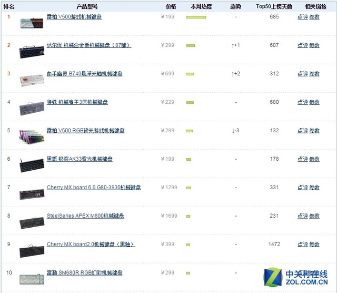
Task: Click the ￥699 price of 血手幽灵 B740
Action: [x=167, y=74]
